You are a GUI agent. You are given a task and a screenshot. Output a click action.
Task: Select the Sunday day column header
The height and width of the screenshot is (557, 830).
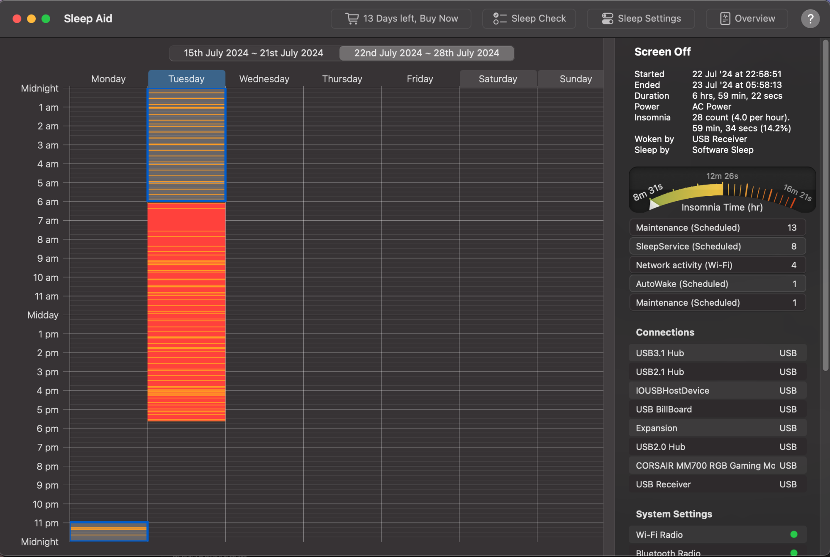tap(575, 79)
